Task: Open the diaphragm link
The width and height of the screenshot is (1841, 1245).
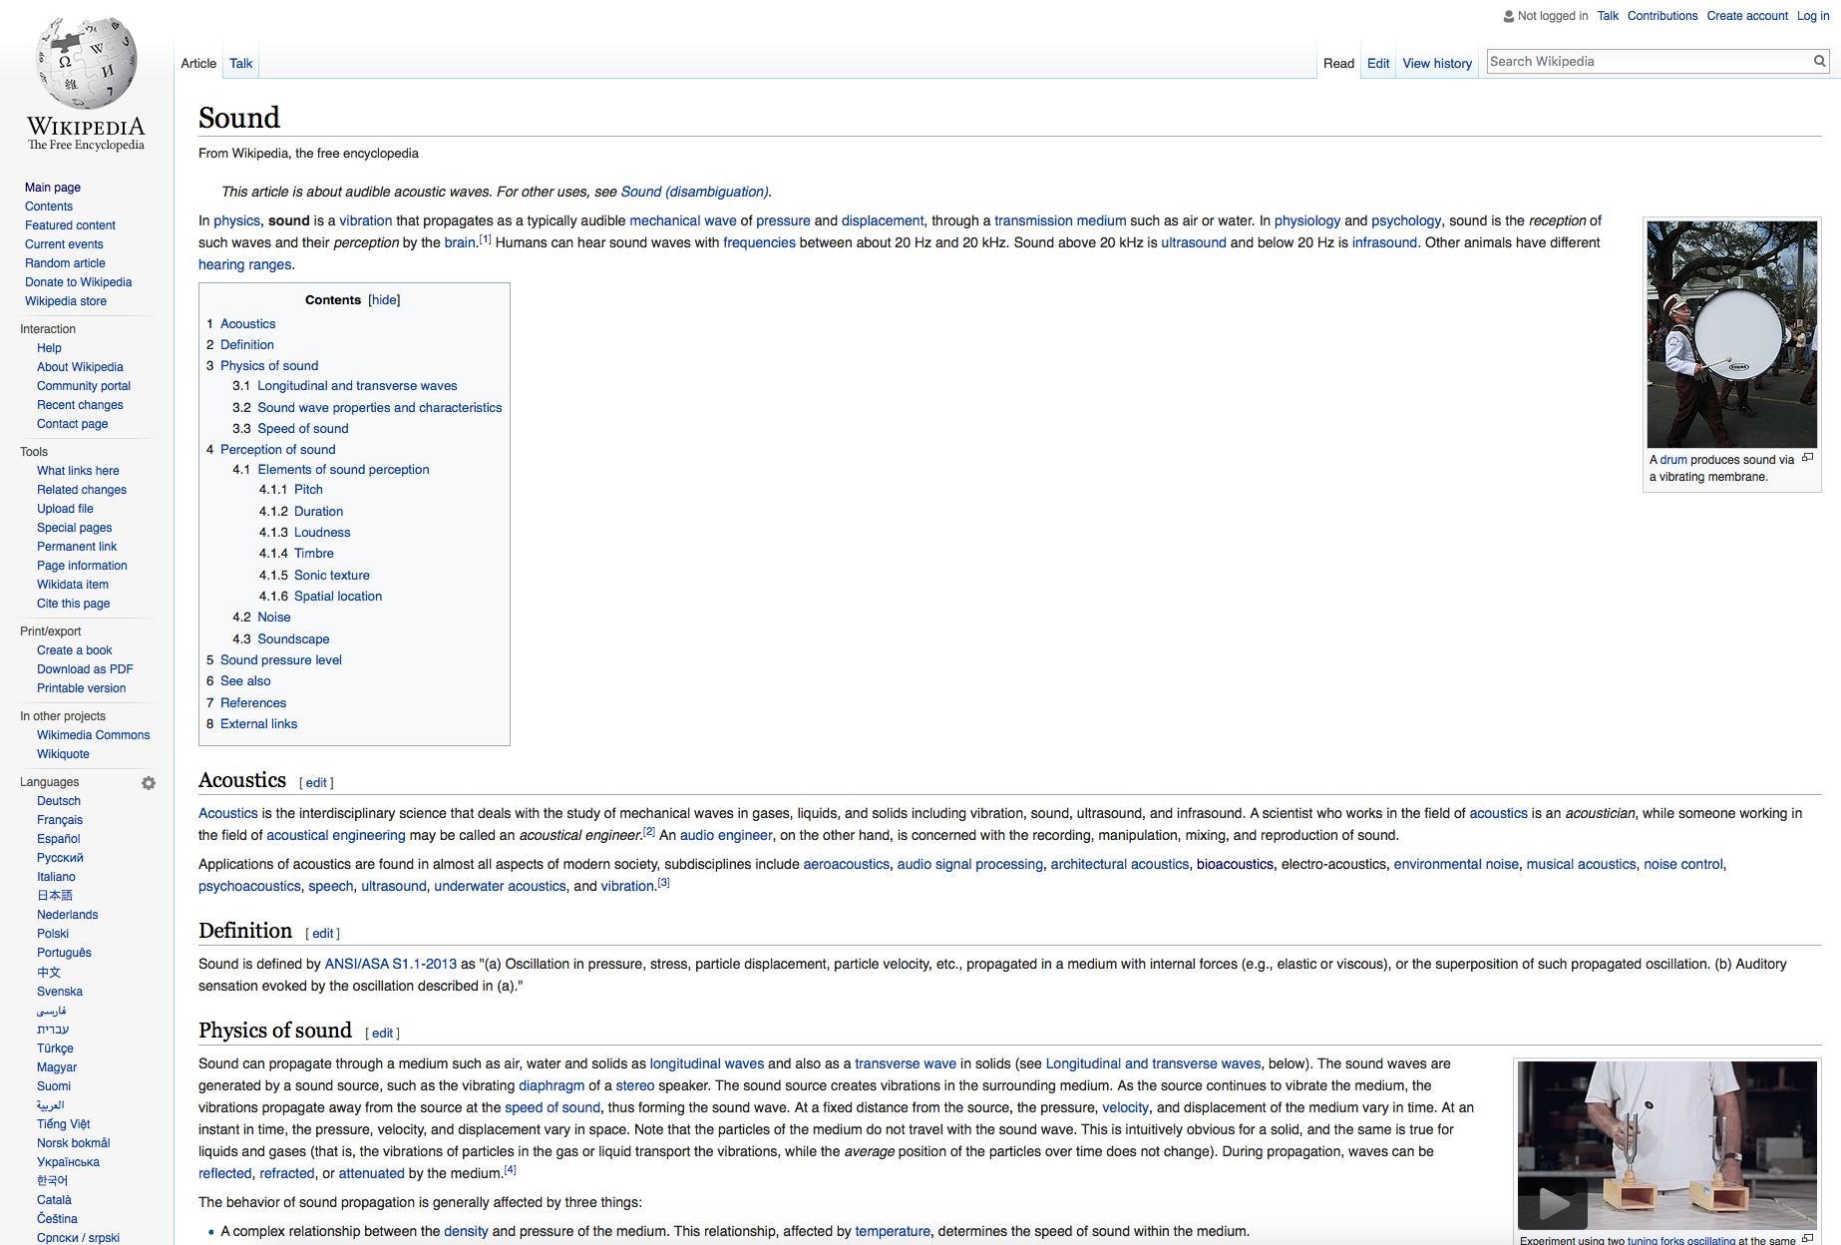Action: pos(552,1085)
